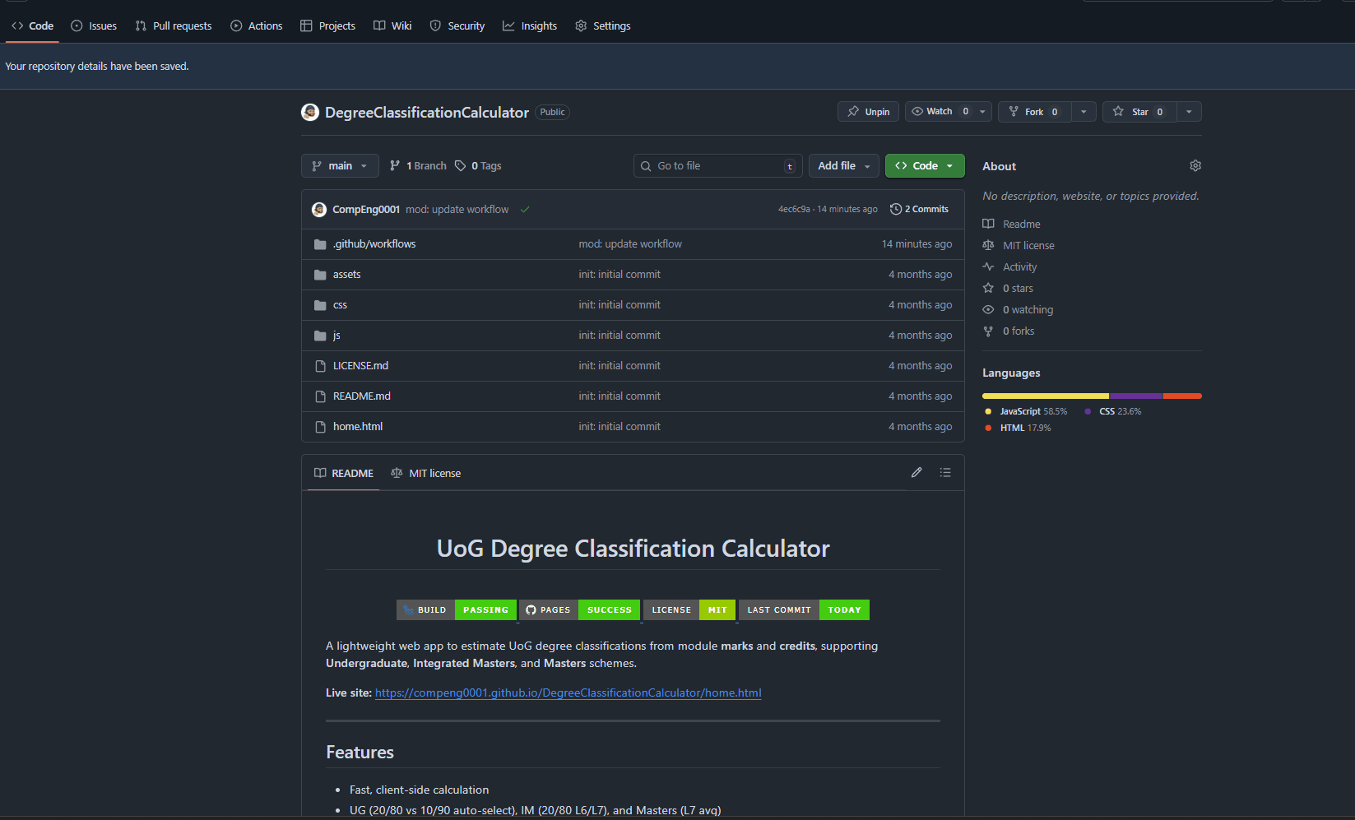The width and height of the screenshot is (1355, 820).
Task: Switch to the Pull requests tab
Action: point(174,26)
